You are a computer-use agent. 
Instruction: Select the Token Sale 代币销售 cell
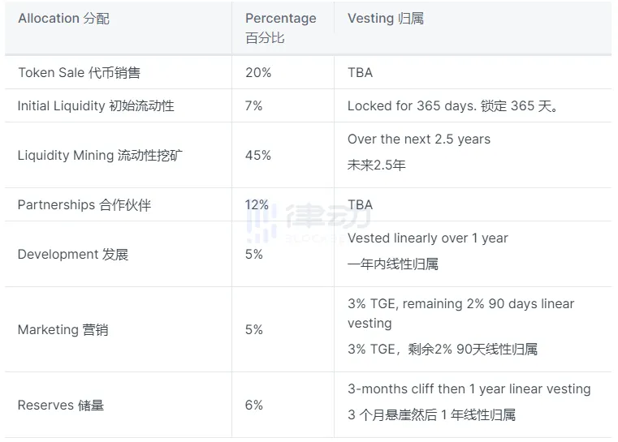(x=79, y=73)
